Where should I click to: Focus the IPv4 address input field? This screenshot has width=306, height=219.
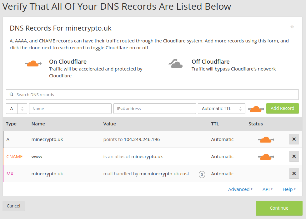point(154,109)
